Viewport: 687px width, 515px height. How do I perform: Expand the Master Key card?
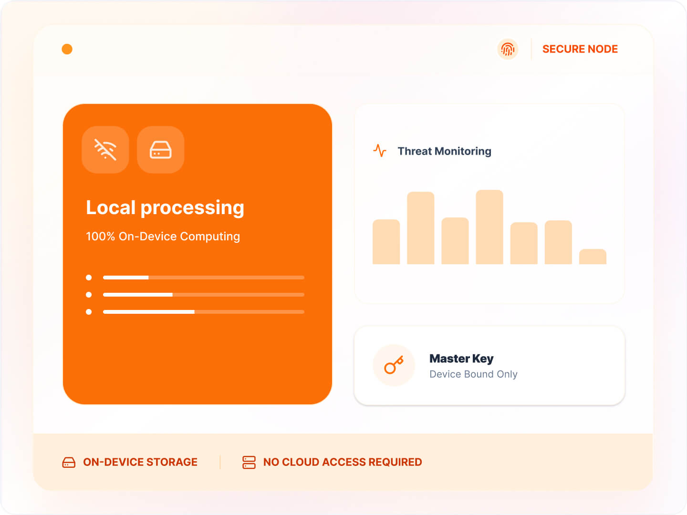[x=490, y=365]
